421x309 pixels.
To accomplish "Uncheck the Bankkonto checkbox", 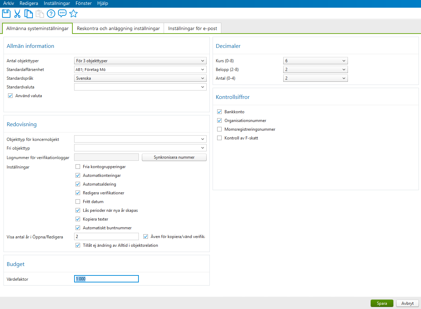I will (x=219, y=112).
